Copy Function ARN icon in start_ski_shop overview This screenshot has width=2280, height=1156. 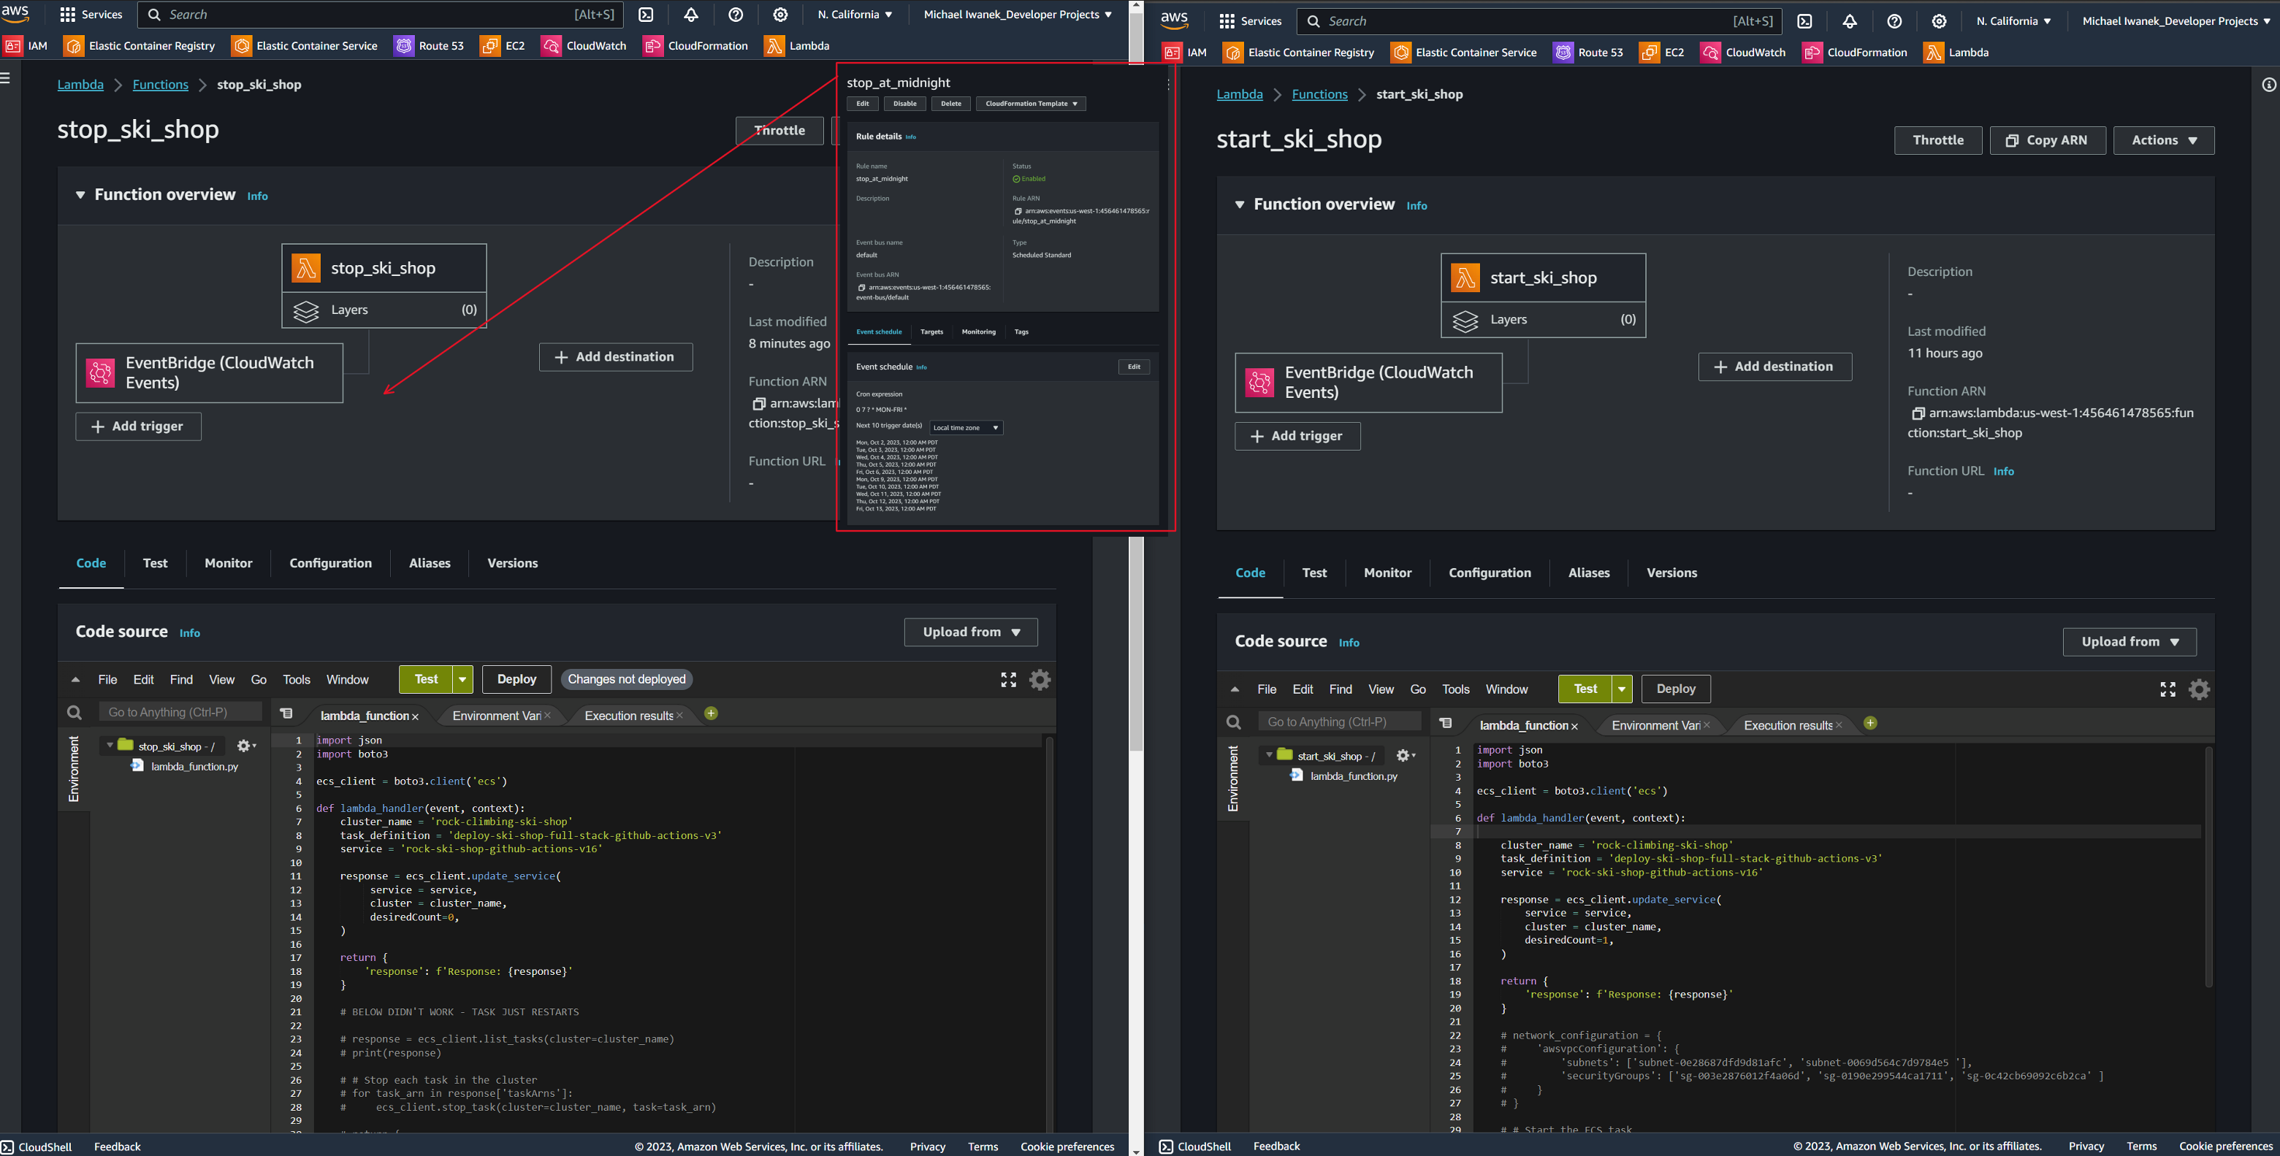(1918, 413)
